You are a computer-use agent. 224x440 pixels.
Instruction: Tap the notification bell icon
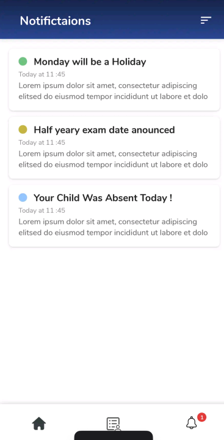pyautogui.click(x=192, y=423)
